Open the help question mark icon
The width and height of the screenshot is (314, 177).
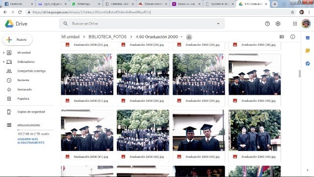tap(267, 24)
